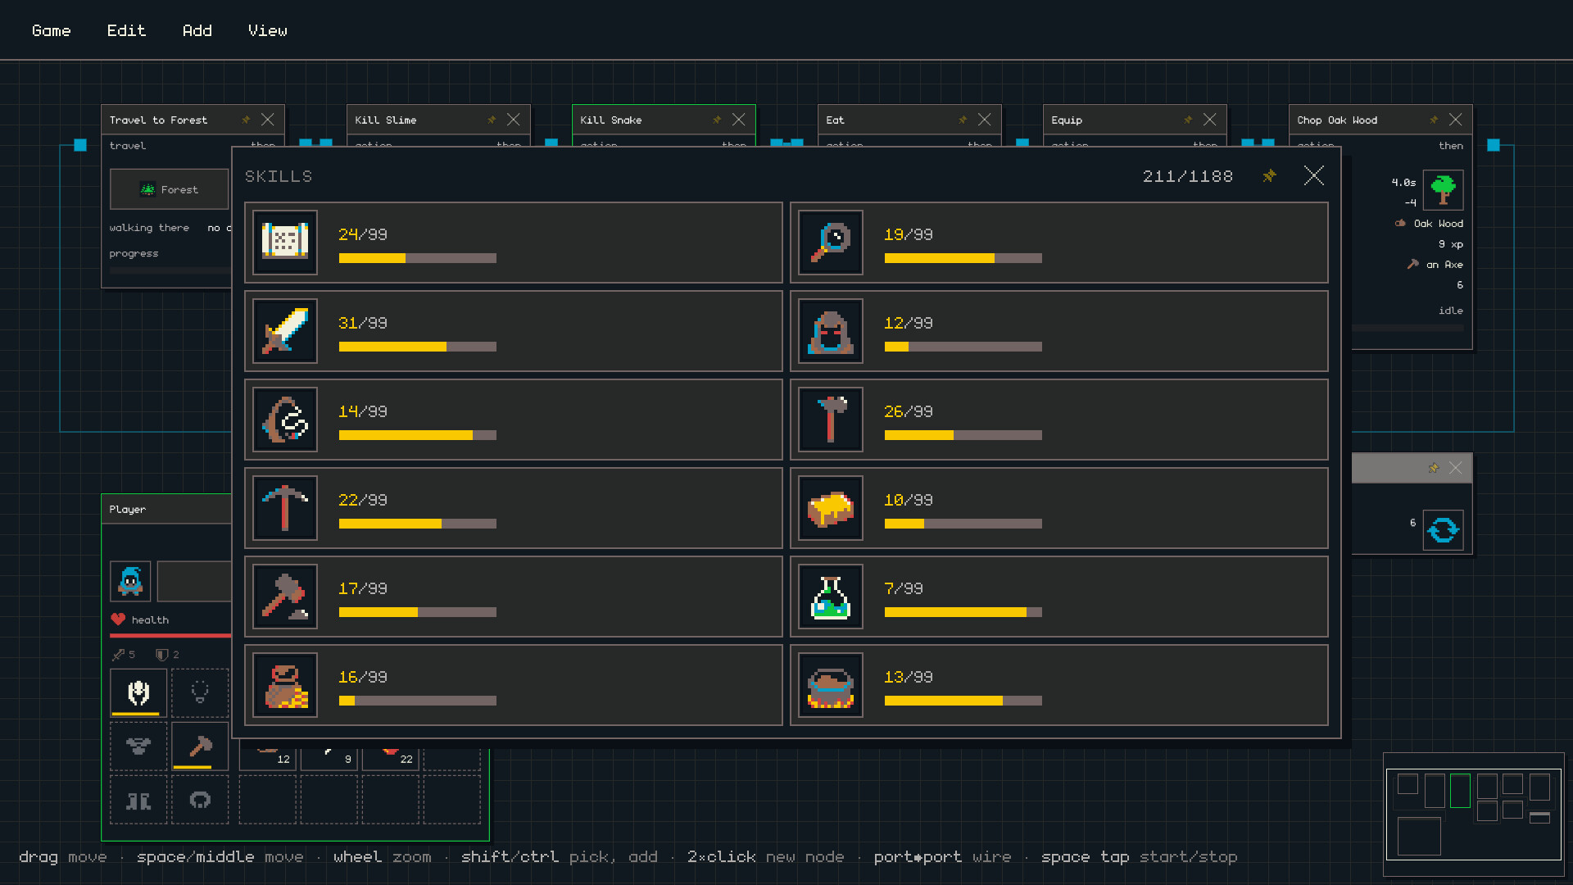Viewport: 1573px width, 885px height.
Task: Select the Forest destination button
Action: pos(170,189)
